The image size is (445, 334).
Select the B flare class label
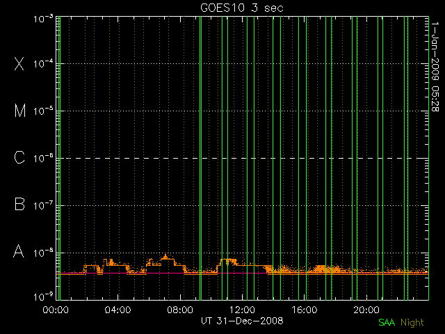(19, 204)
